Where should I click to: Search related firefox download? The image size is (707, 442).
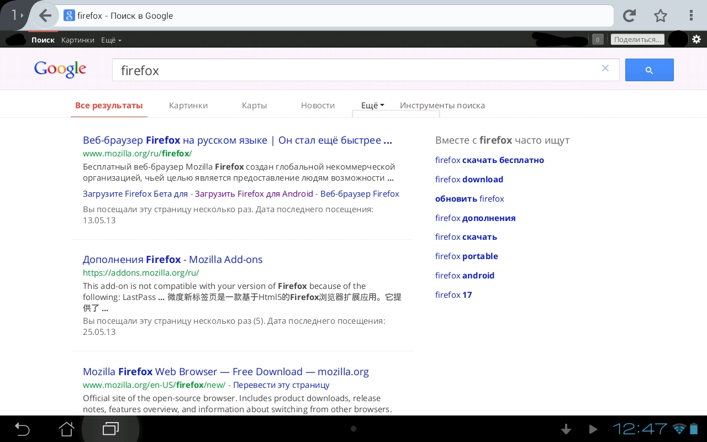click(469, 180)
